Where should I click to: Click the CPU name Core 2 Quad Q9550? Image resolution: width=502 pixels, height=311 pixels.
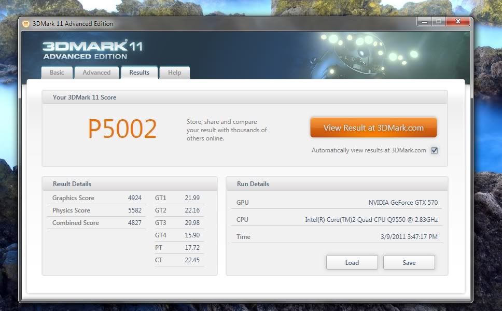371,220
